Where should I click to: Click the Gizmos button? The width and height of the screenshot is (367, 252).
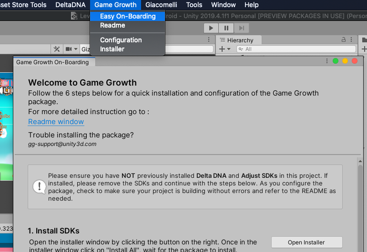coord(85,49)
